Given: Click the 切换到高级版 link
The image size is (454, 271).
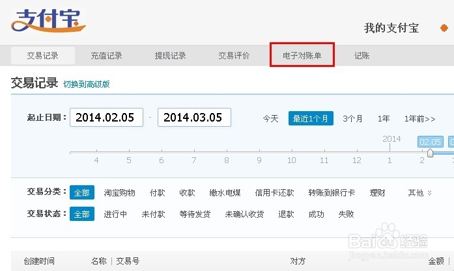Looking at the screenshot, I should (x=86, y=84).
